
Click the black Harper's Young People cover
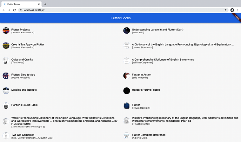pos(127,91)
